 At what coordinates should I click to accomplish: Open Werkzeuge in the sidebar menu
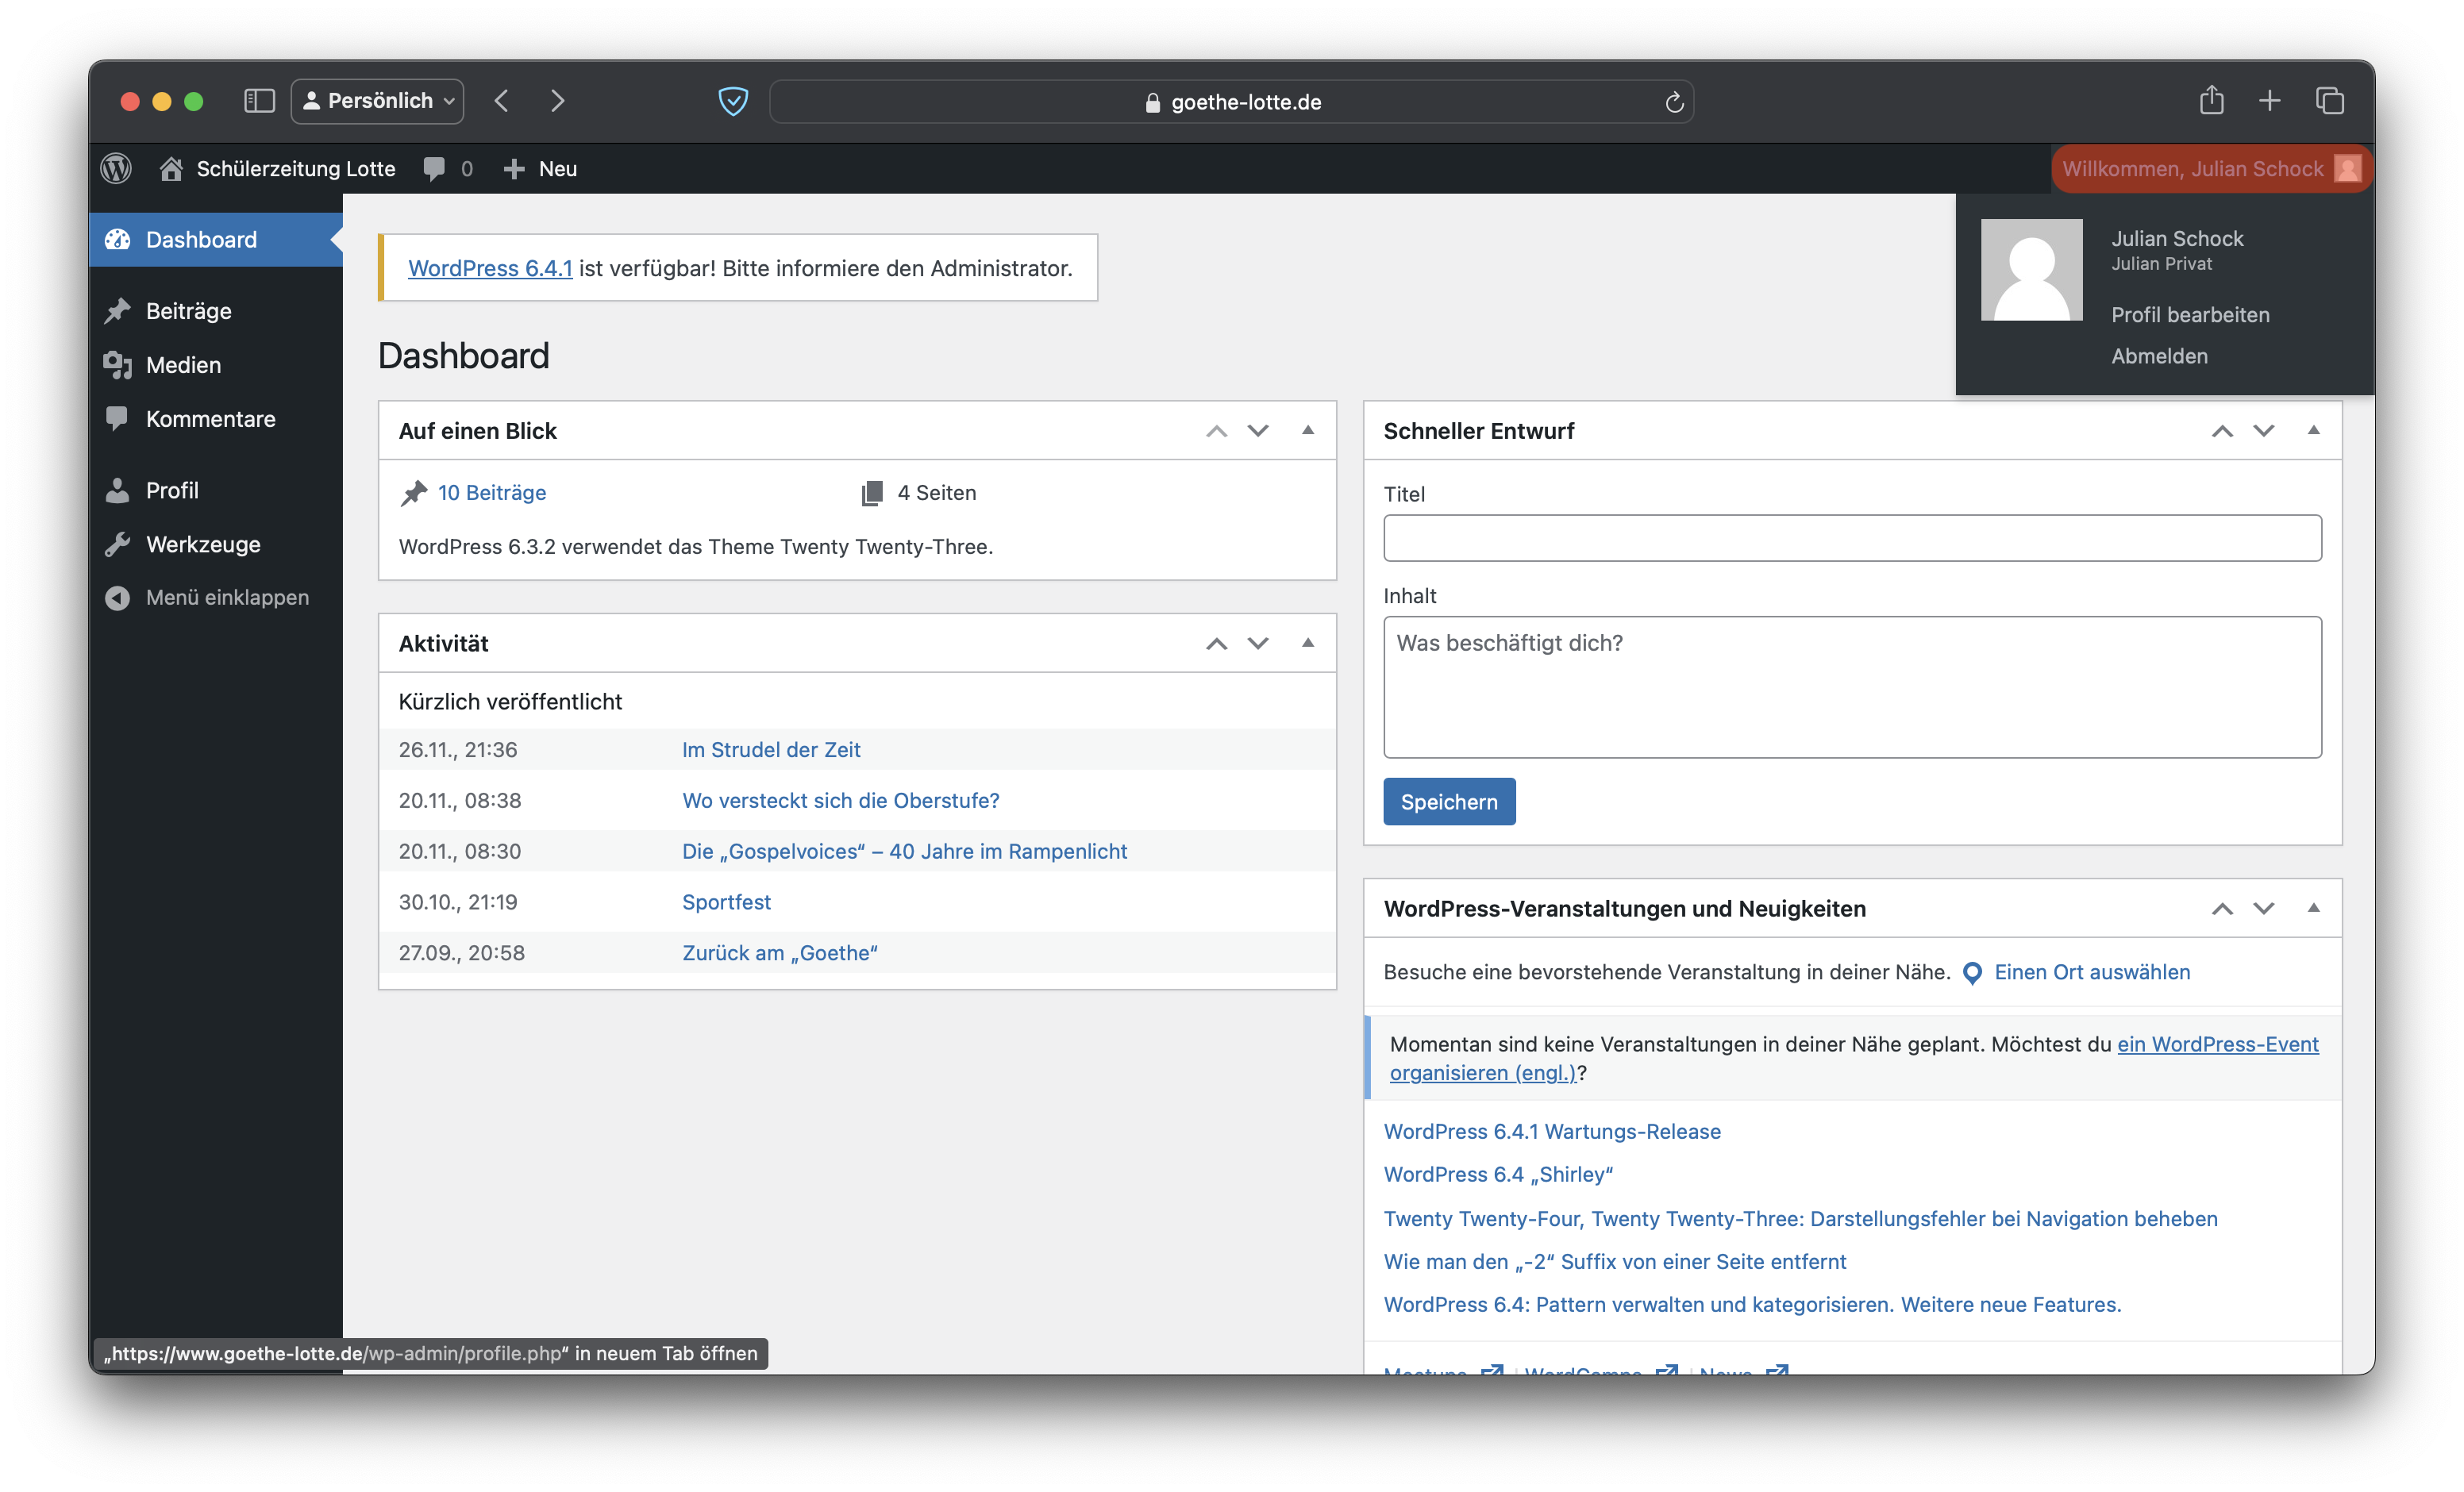click(203, 544)
